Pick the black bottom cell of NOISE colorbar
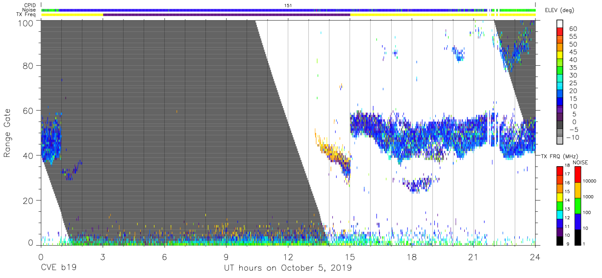This screenshot has width=602, height=278. (x=577, y=237)
